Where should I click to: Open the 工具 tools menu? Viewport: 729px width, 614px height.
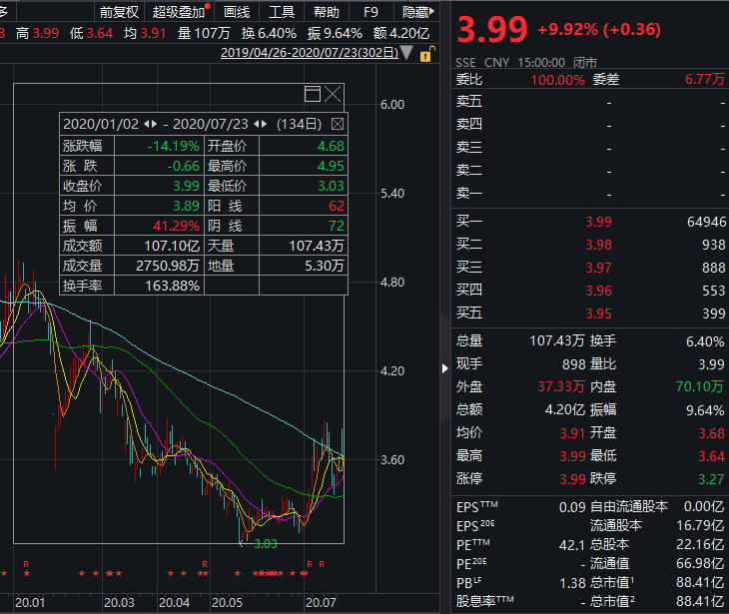pos(282,12)
